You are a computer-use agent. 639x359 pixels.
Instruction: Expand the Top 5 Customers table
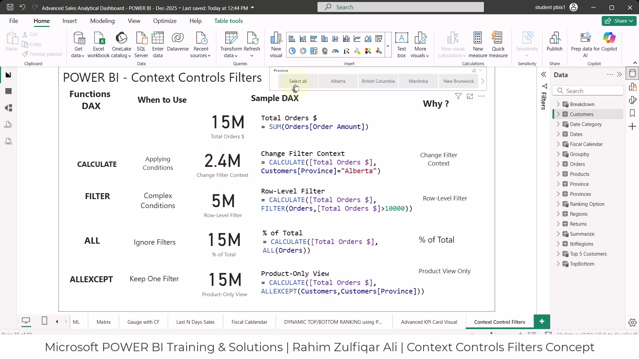click(x=558, y=254)
